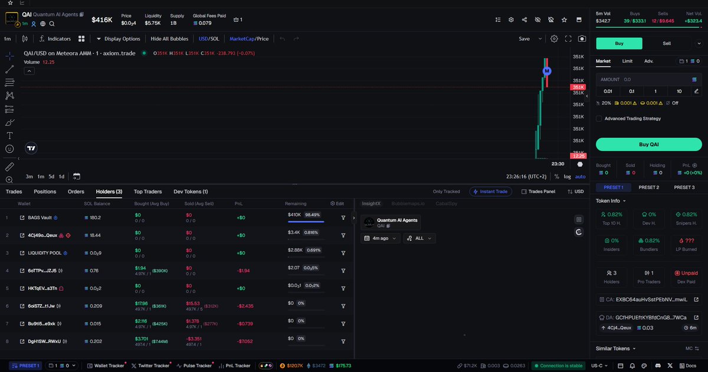The image size is (708, 372).
Task: Open the Trades Panel button
Action: click(538, 192)
